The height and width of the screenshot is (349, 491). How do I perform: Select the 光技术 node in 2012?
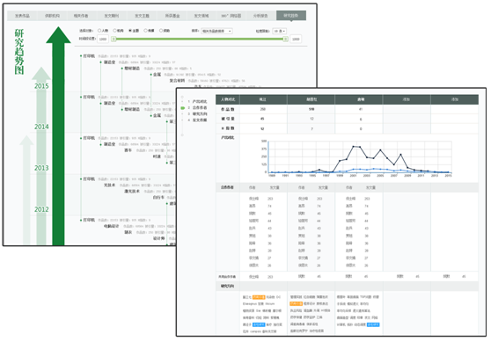[x=110, y=185]
